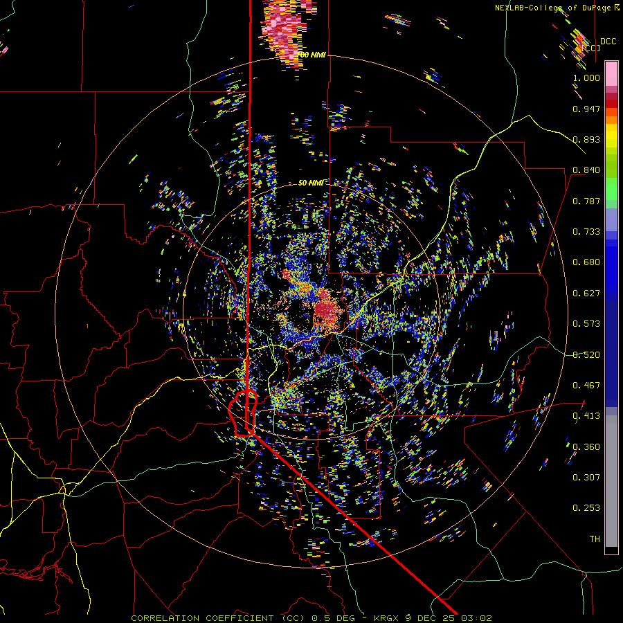Screen dimensions: 623x623
Task: Click the 0.893 scale value
Action: click(586, 139)
